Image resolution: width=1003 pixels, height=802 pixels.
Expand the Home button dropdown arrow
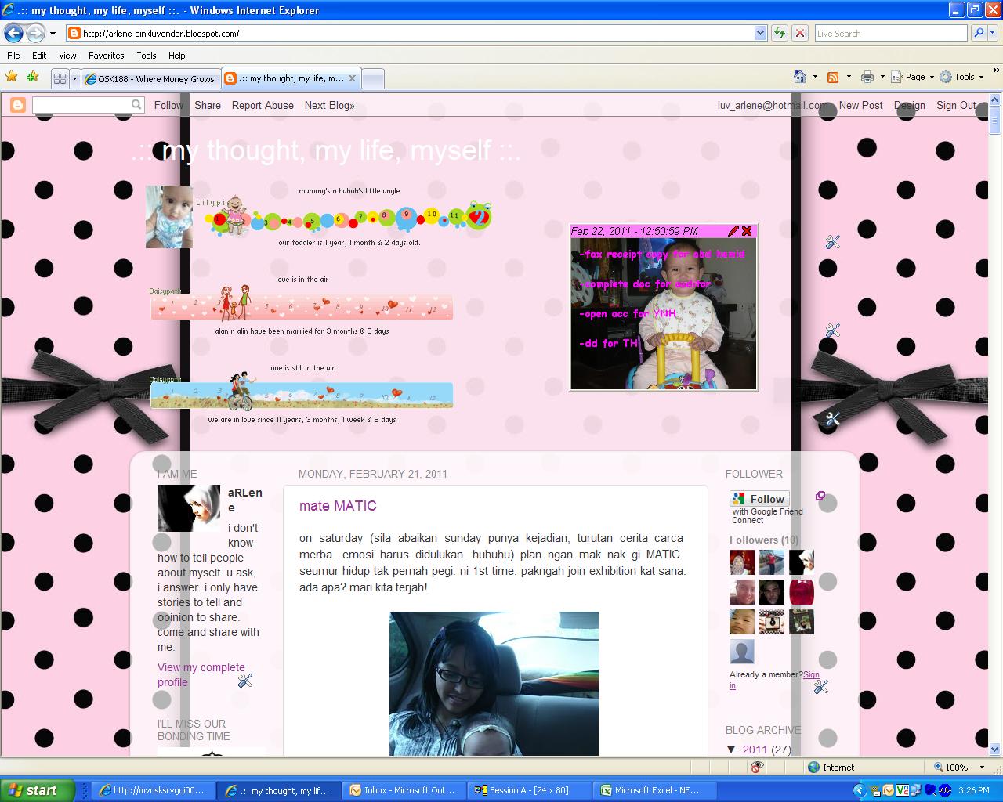[815, 77]
